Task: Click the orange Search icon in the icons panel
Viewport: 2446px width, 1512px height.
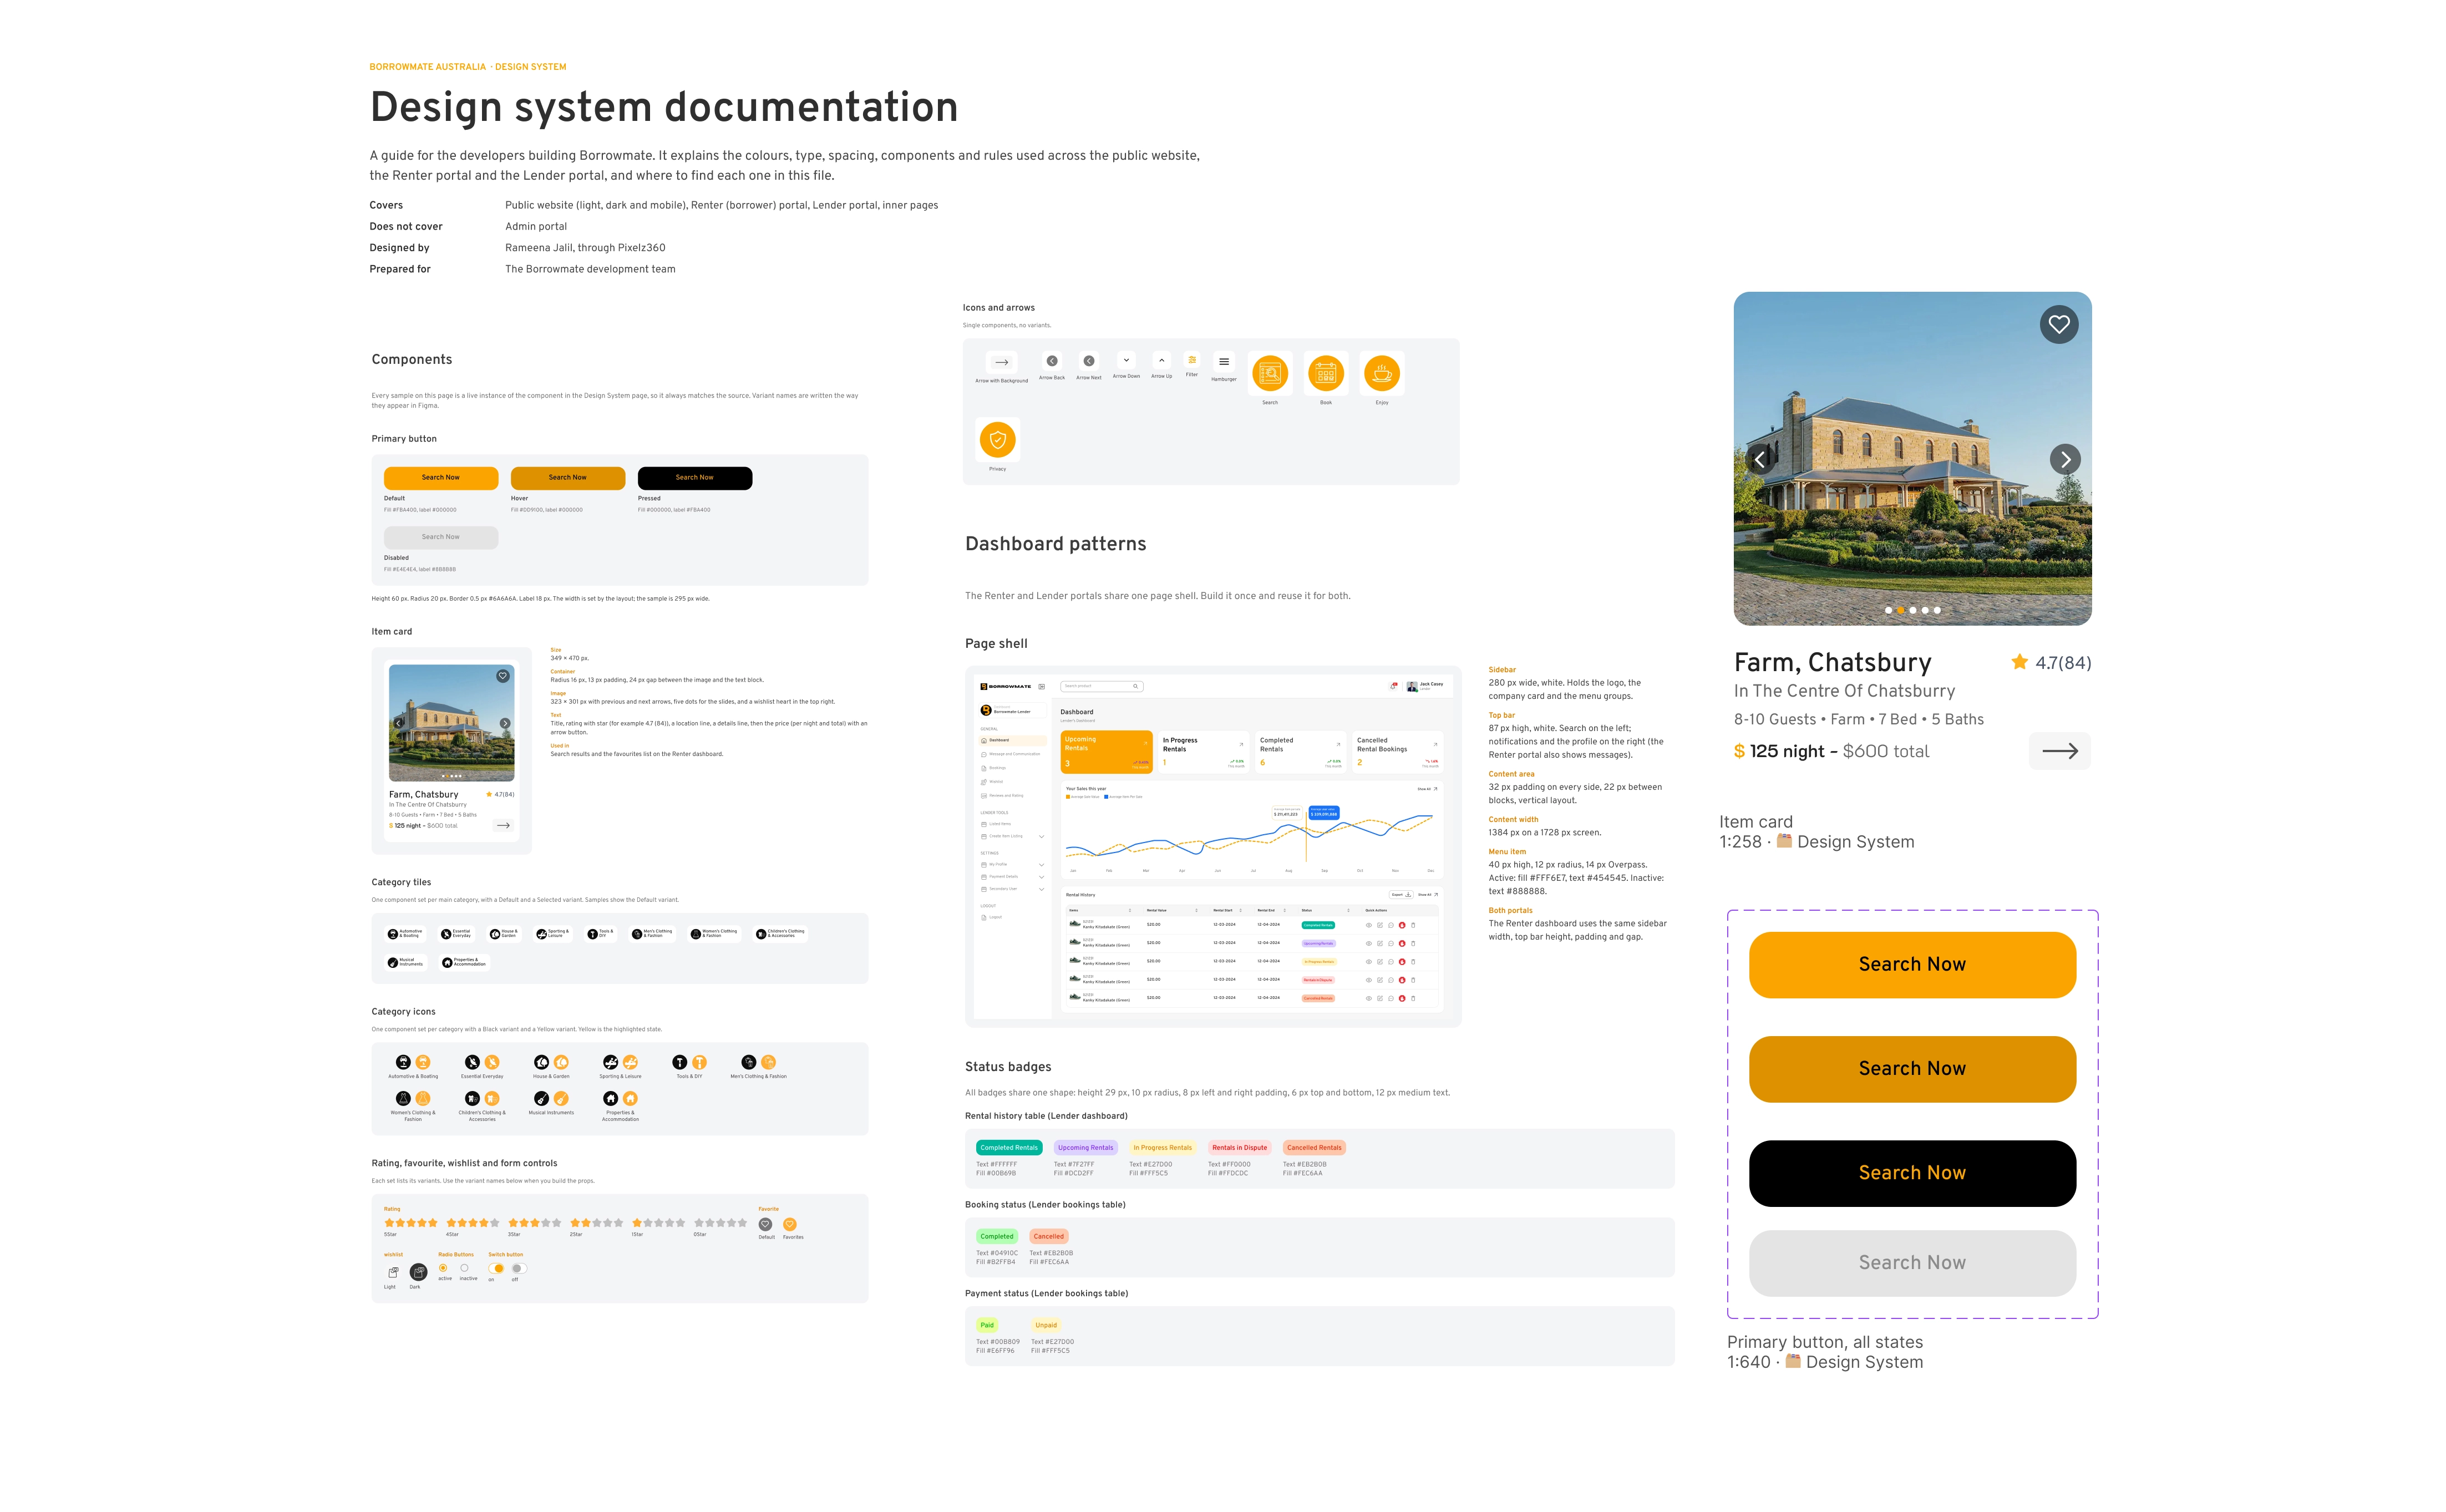Action: [x=1270, y=373]
